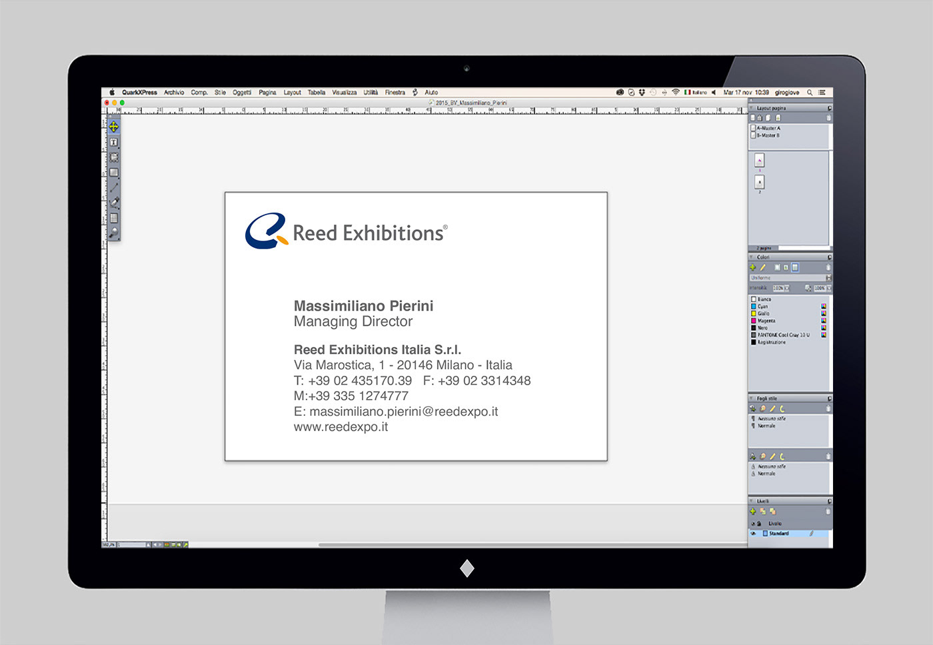
Task: Collapse the Colori panel
Action: click(752, 257)
